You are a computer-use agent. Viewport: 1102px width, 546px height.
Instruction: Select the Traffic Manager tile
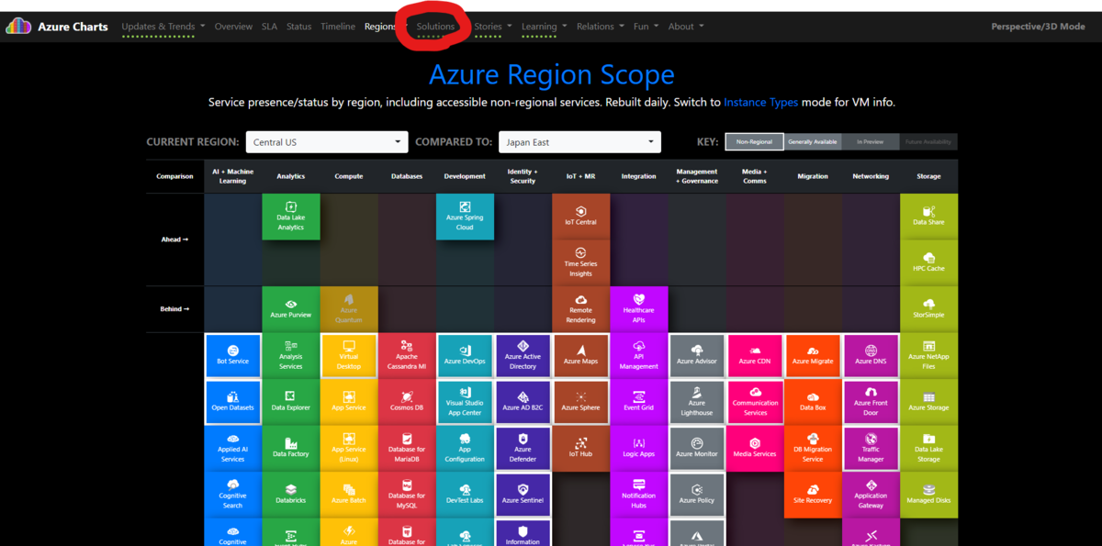[871, 449]
